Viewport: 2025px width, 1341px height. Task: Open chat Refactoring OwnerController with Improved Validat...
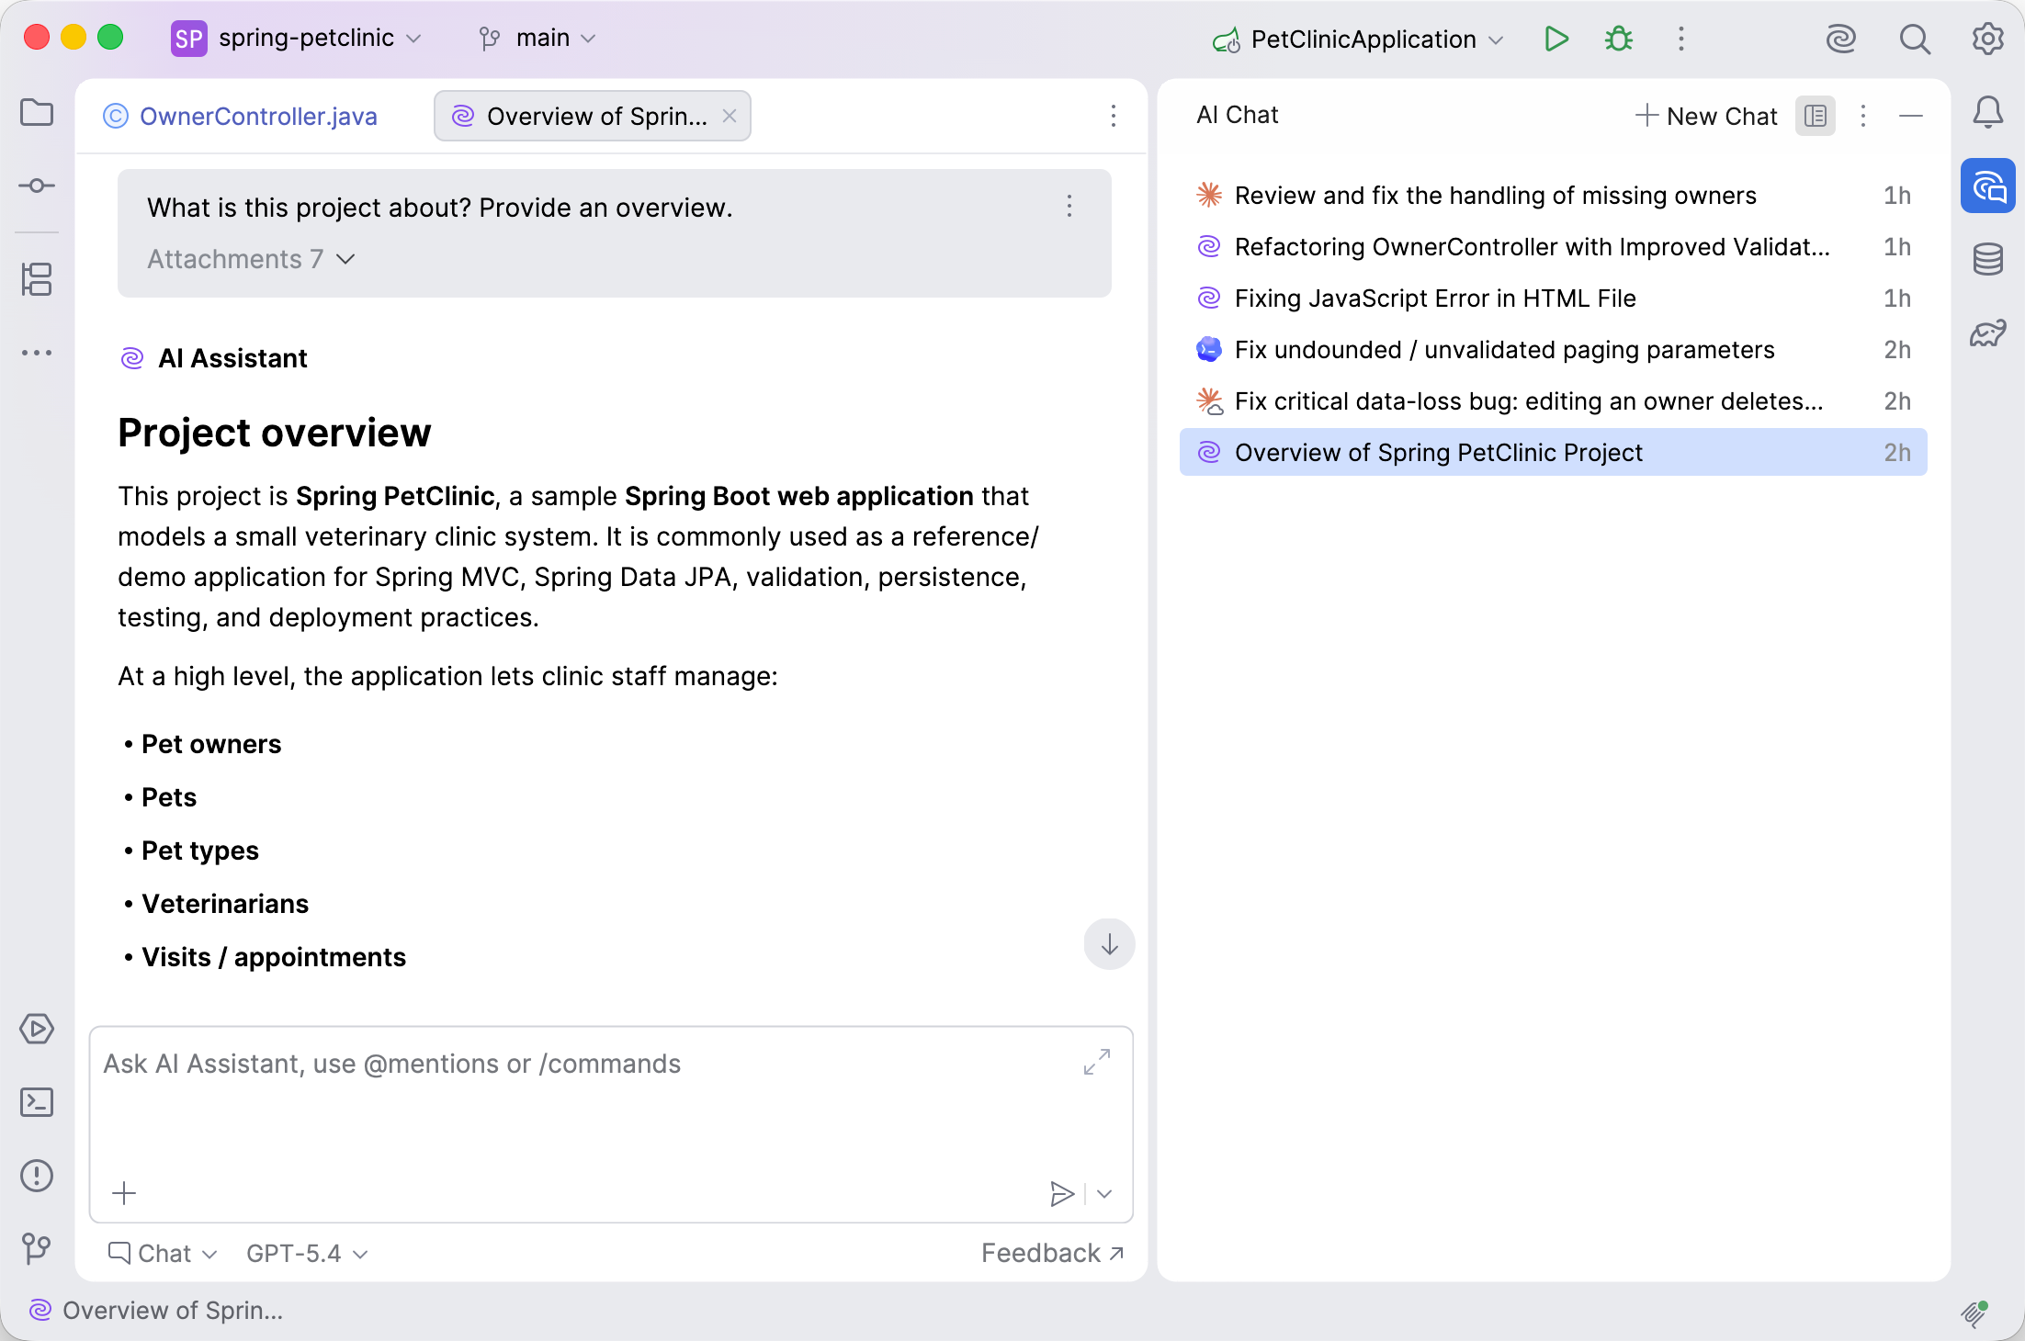(1554, 247)
